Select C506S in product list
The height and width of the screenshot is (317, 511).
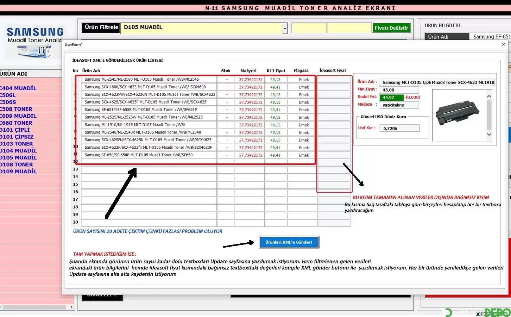(x=8, y=102)
